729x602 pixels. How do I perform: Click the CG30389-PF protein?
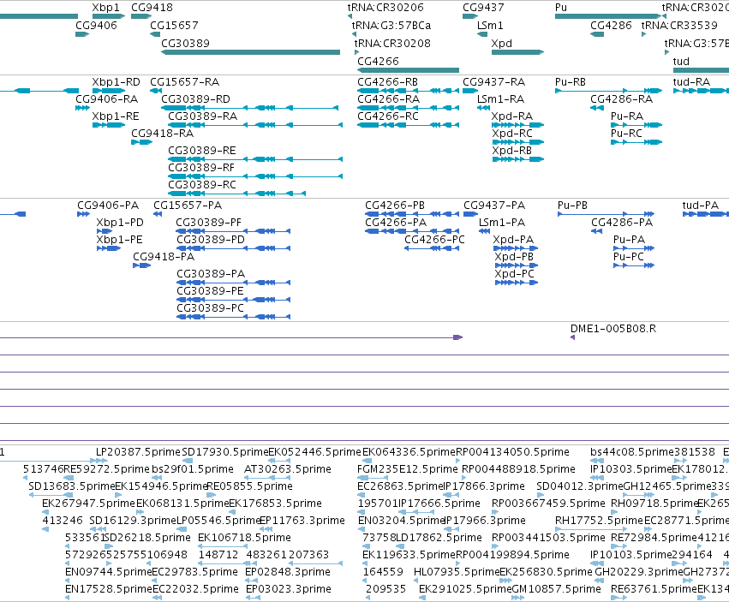coord(233,231)
